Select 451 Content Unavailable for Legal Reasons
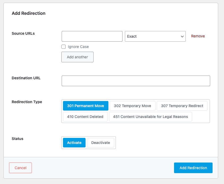The height and width of the screenshot is (184, 224). [x=150, y=117]
